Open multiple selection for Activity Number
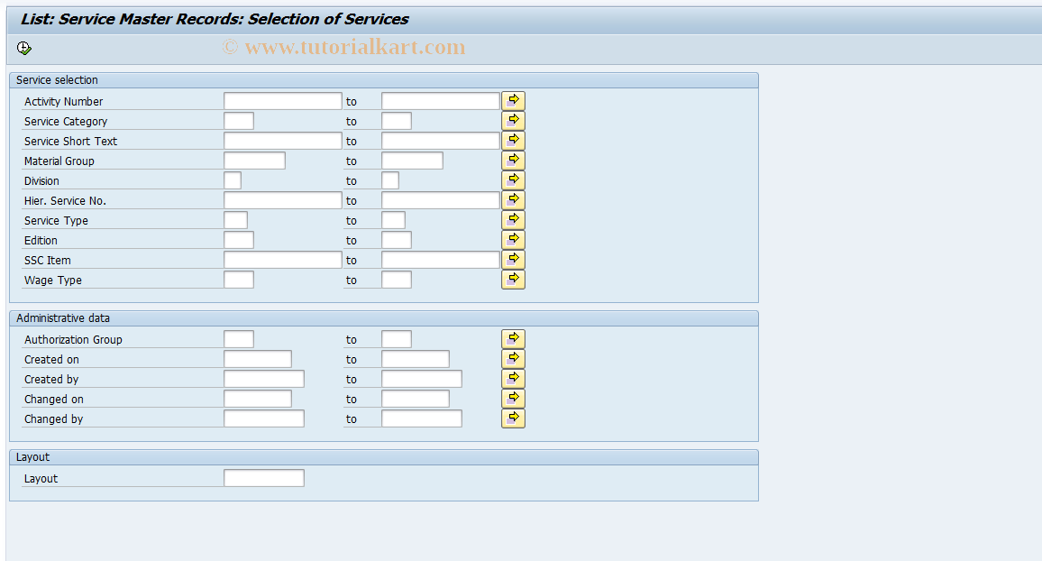The height and width of the screenshot is (561, 1042). 513,100
